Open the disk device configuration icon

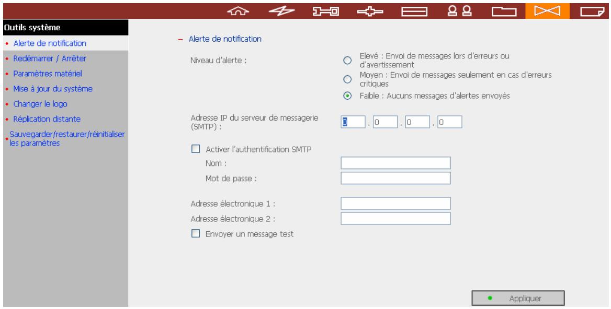pos(414,12)
